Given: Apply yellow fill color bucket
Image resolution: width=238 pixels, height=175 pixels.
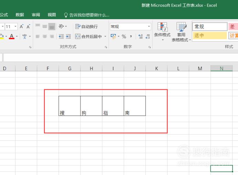Looking at the screenshot, I should click(x=1, y=36).
